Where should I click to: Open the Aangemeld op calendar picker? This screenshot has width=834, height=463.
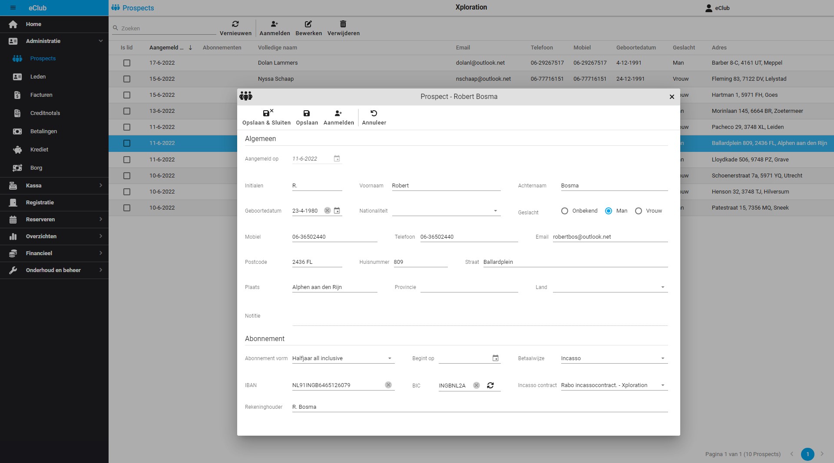pyautogui.click(x=337, y=159)
